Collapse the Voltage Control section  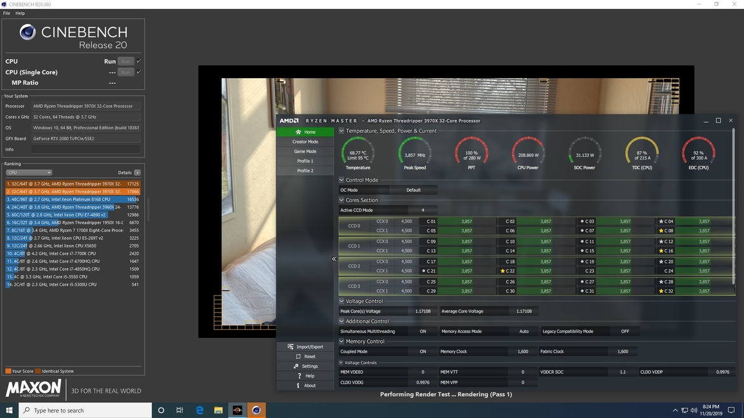click(341, 301)
